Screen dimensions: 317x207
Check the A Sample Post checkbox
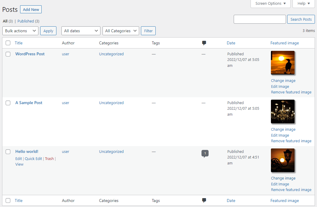coord(8,103)
